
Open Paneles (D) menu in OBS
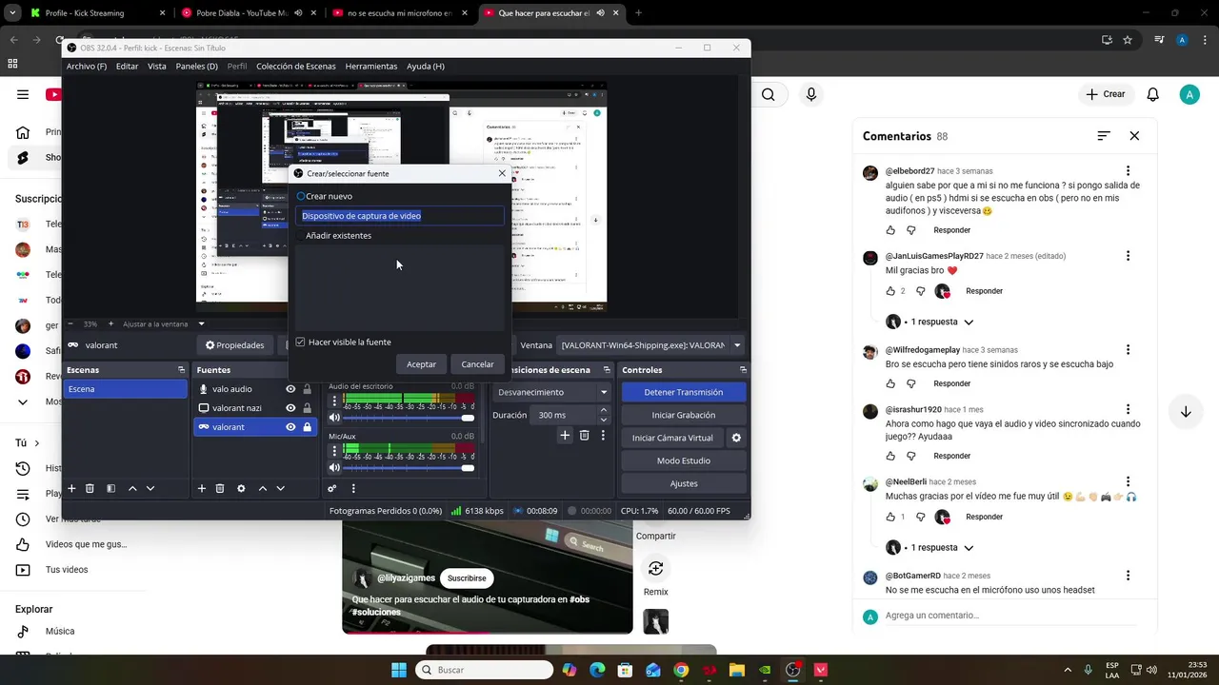(197, 67)
